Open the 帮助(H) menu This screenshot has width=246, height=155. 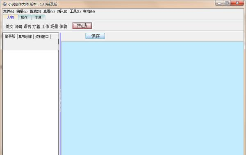[89, 12]
